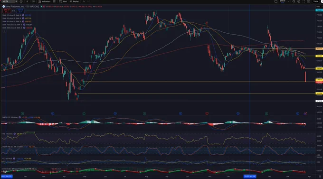Click the blue event marker near September
This screenshot has width=323, height=179.
[180, 113]
